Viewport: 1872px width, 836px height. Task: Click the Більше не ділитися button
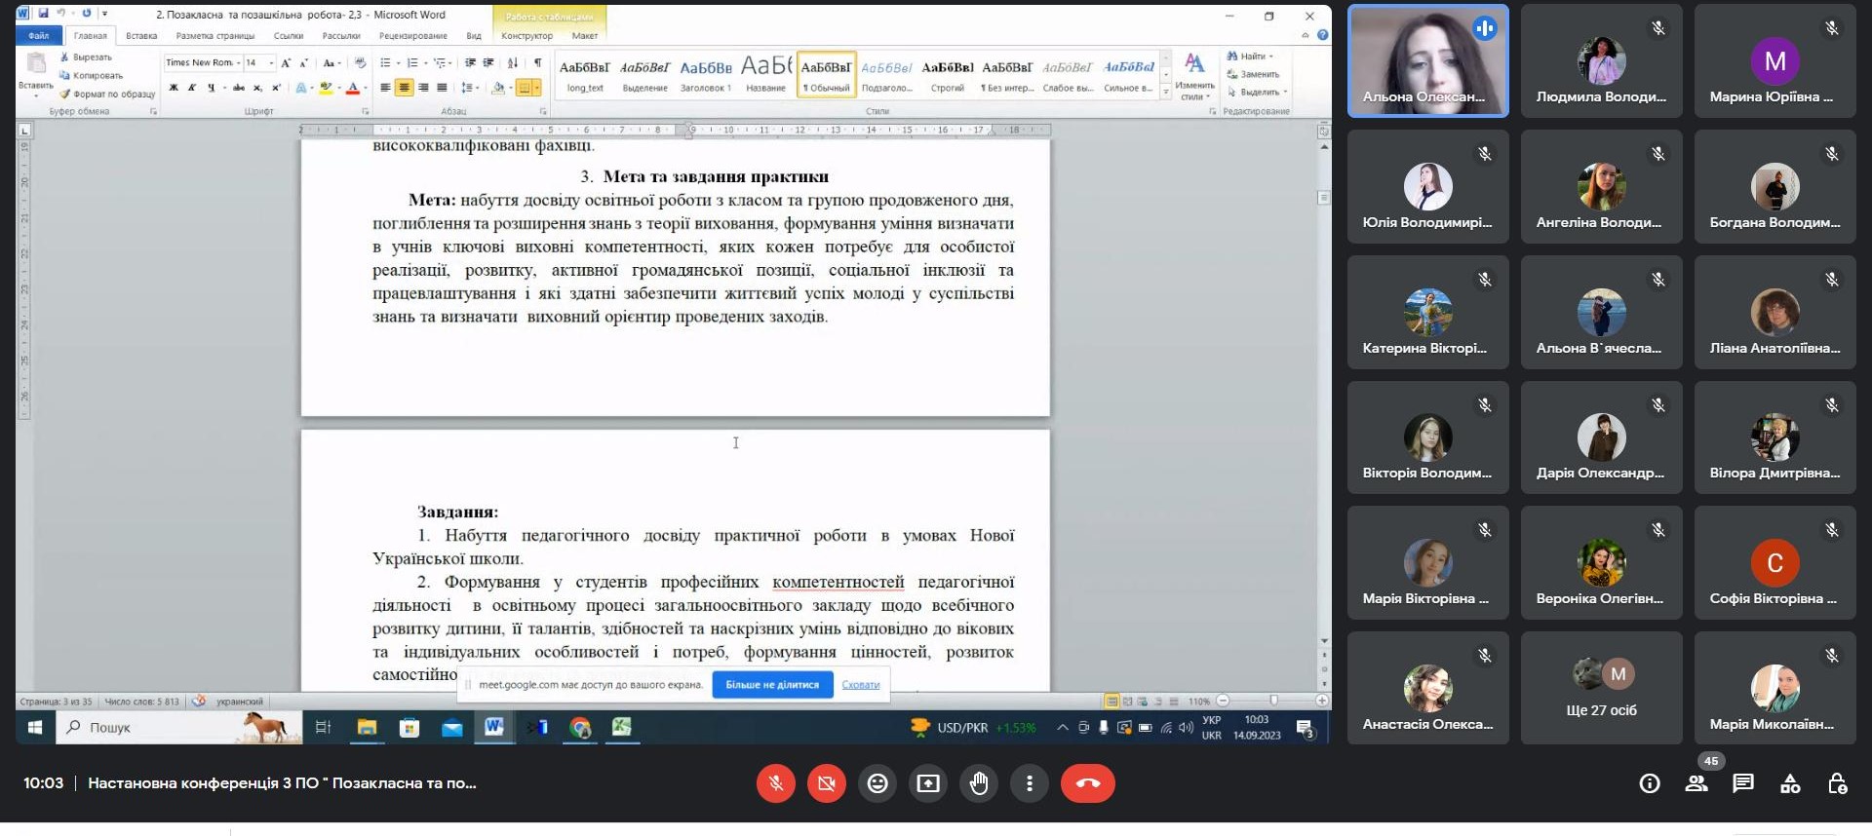(x=772, y=685)
